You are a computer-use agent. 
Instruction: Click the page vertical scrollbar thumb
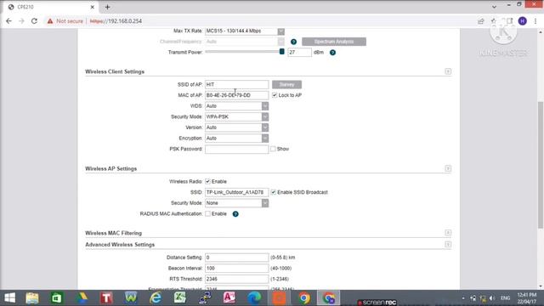pyautogui.click(x=541, y=165)
